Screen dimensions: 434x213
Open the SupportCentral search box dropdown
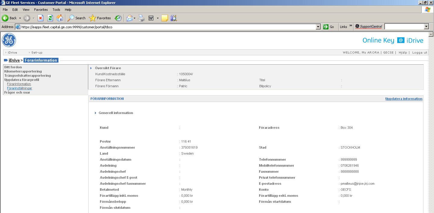[x=426, y=26]
